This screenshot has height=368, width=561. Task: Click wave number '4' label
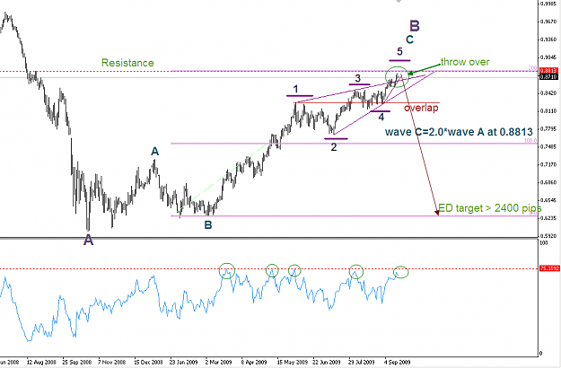pos(381,117)
